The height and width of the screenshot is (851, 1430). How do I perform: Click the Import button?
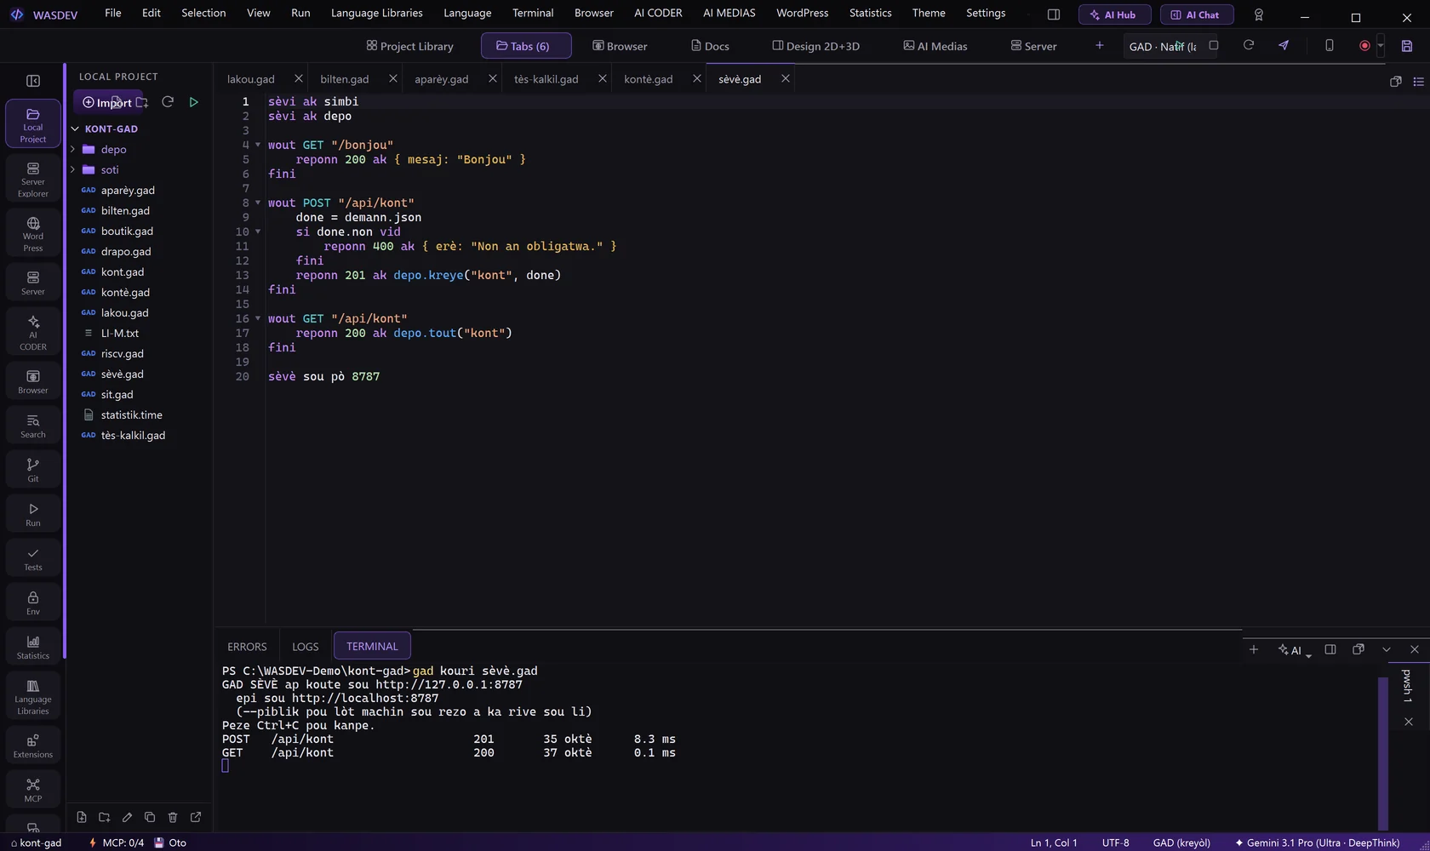pos(107,103)
